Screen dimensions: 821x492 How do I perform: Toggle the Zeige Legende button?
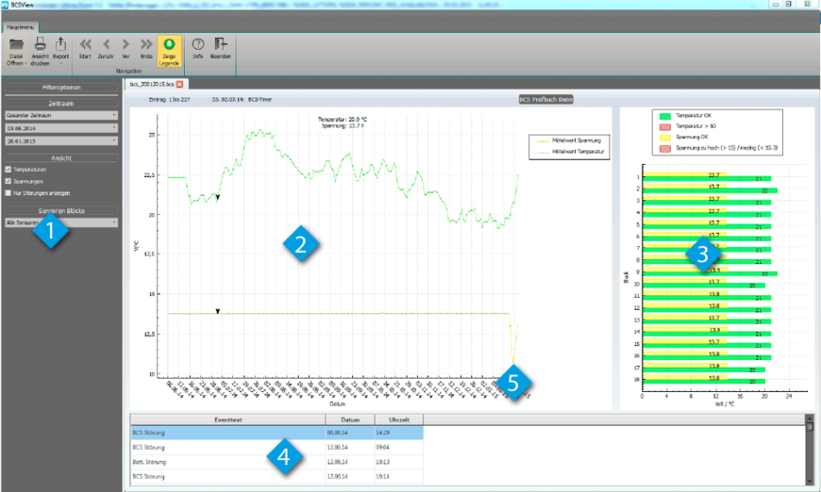(170, 49)
